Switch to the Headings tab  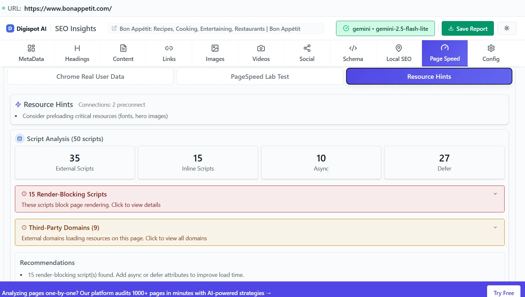pyautogui.click(x=77, y=53)
